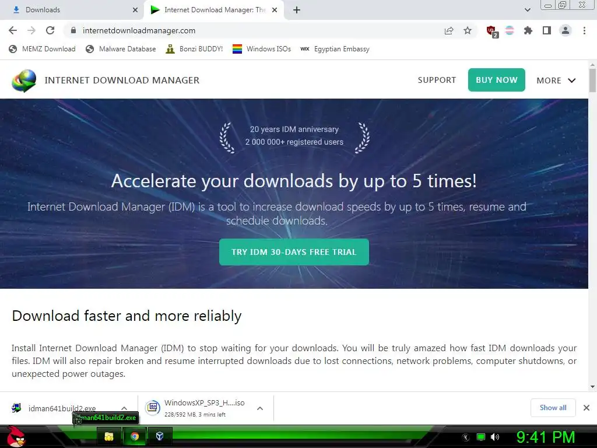The height and width of the screenshot is (448, 597).
Task: Expand the tab search chevron
Action: [x=527, y=10]
